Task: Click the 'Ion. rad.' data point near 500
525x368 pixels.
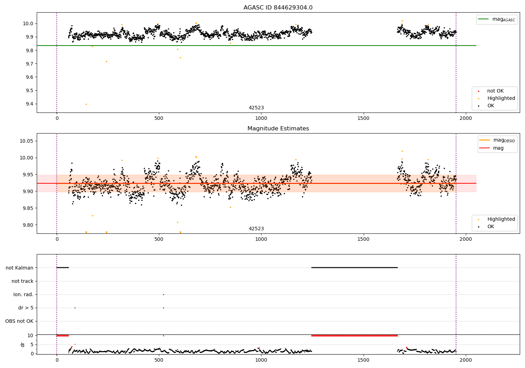Action: [x=163, y=294]
